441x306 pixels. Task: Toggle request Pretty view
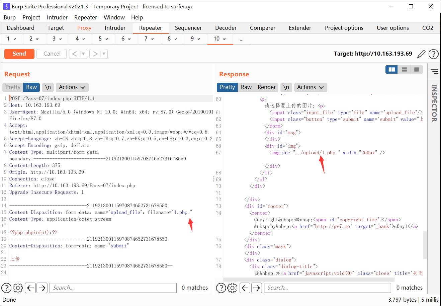pos(13,87)
